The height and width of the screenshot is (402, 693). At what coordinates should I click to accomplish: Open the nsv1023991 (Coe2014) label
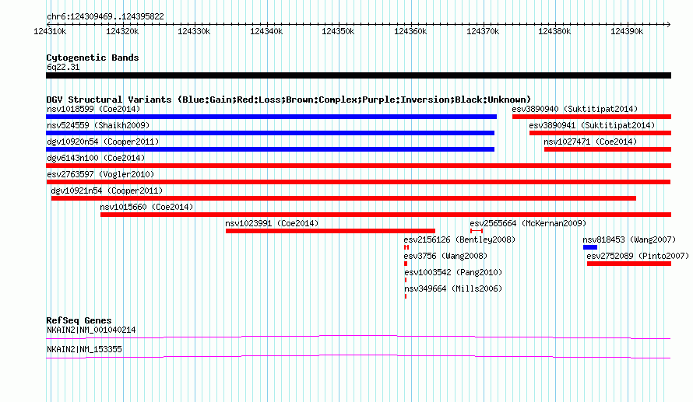272,223
